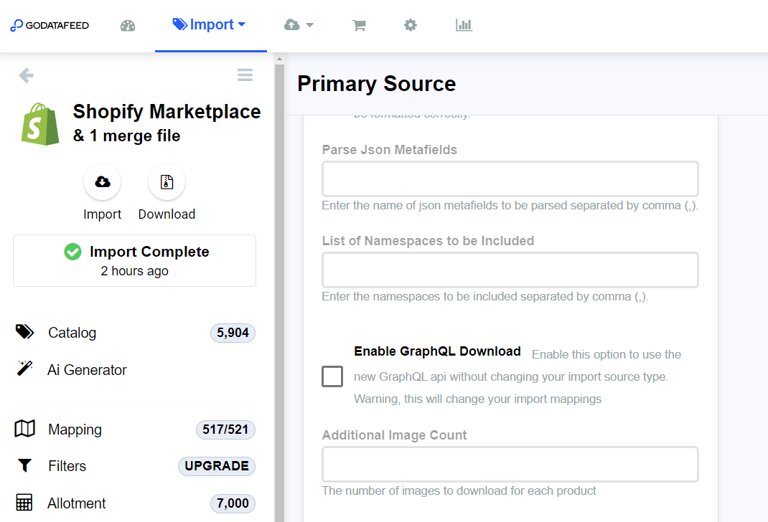This screenshot has width=768, height=522.
Task: Open the dashboard gauge icon
Action: [x=128, y=26]
